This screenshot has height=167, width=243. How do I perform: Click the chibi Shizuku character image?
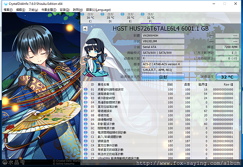coord(94,57)
